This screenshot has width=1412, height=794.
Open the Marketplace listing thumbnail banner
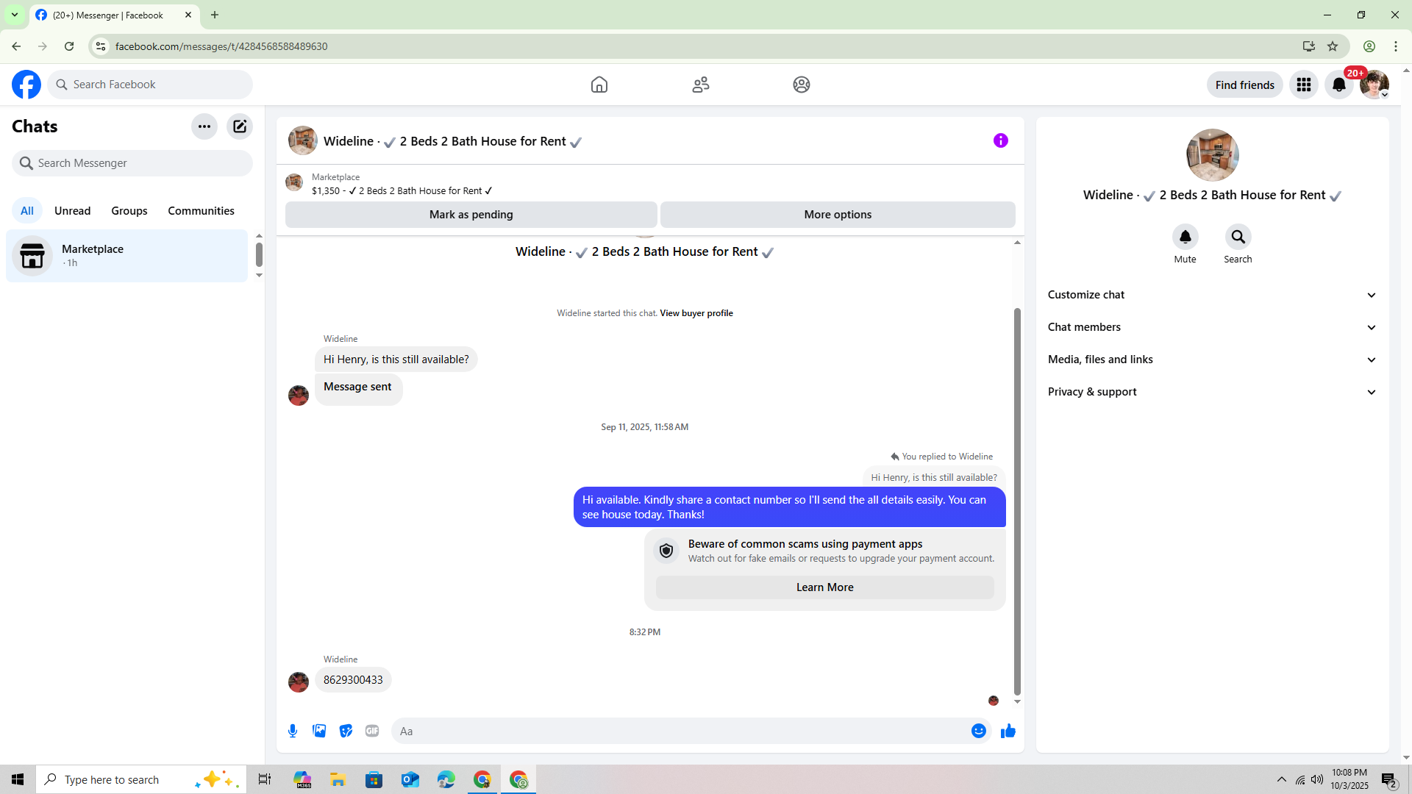pos(294,182)
